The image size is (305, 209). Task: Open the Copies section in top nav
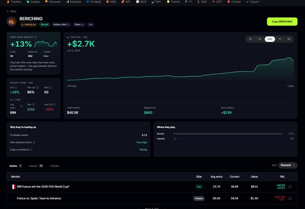33,2
